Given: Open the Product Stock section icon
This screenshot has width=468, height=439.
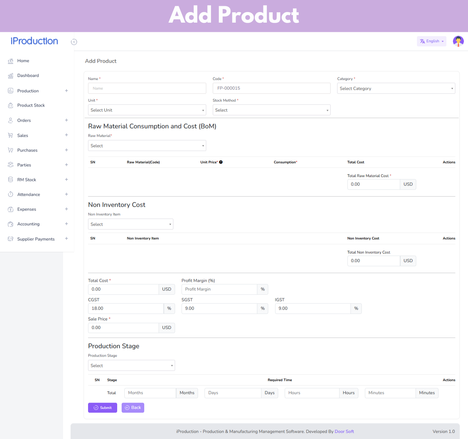Looking at the screenshot, I should coord(11,105).
